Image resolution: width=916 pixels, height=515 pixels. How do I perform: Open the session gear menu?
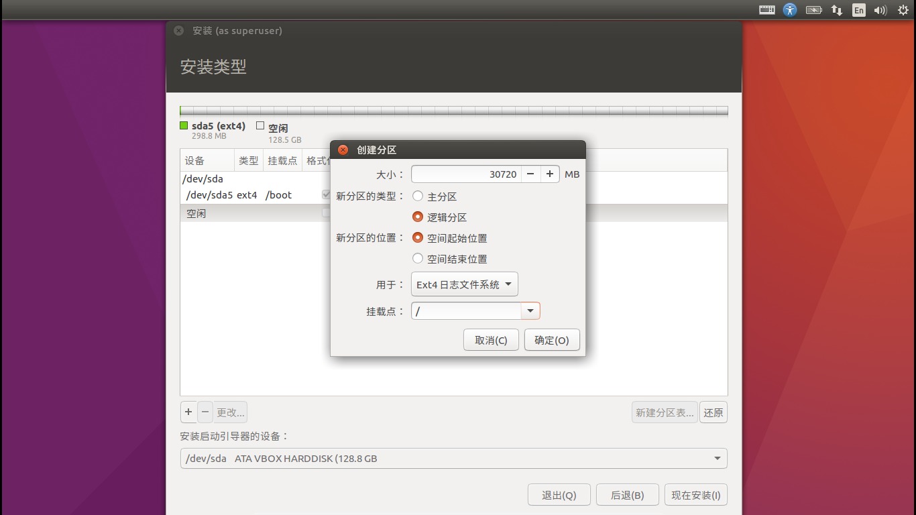[x=903, y=10]
